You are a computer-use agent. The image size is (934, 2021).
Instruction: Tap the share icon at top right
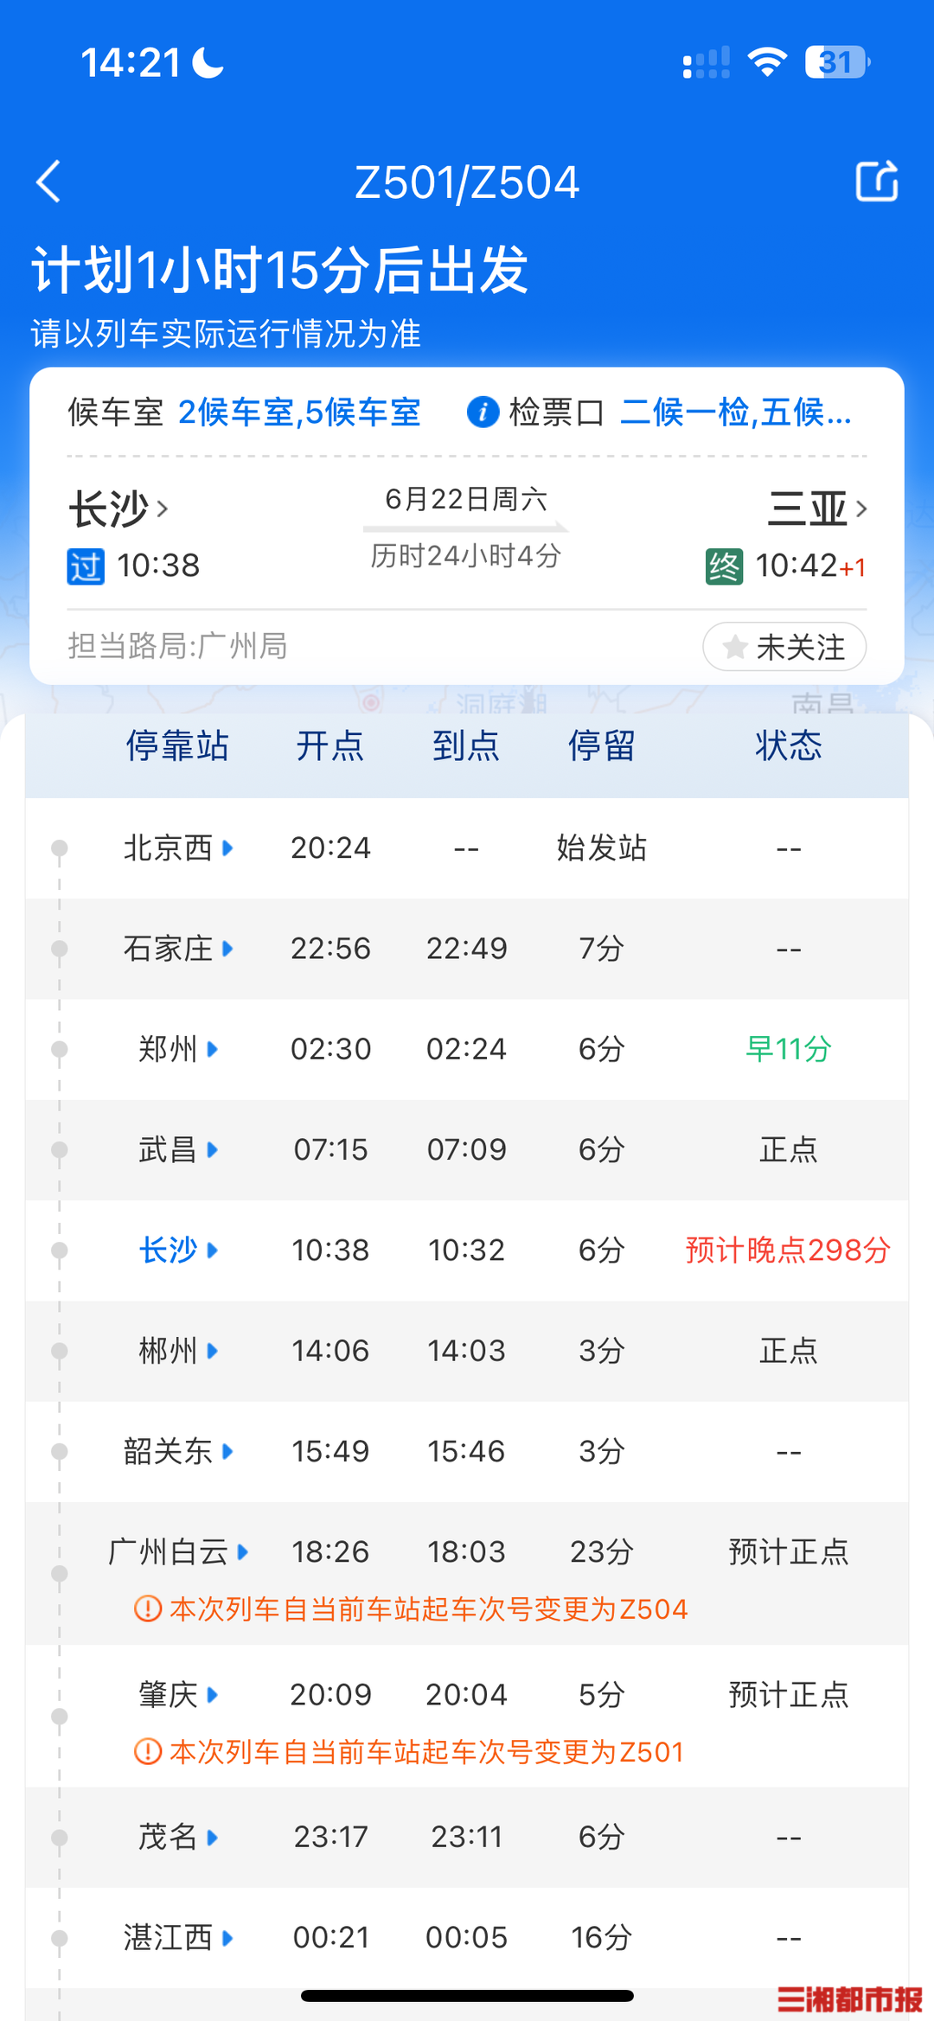pyautogui.click(x=877, y=182)
